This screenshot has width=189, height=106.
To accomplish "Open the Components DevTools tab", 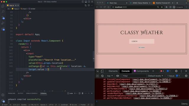I will pos(141,71).
